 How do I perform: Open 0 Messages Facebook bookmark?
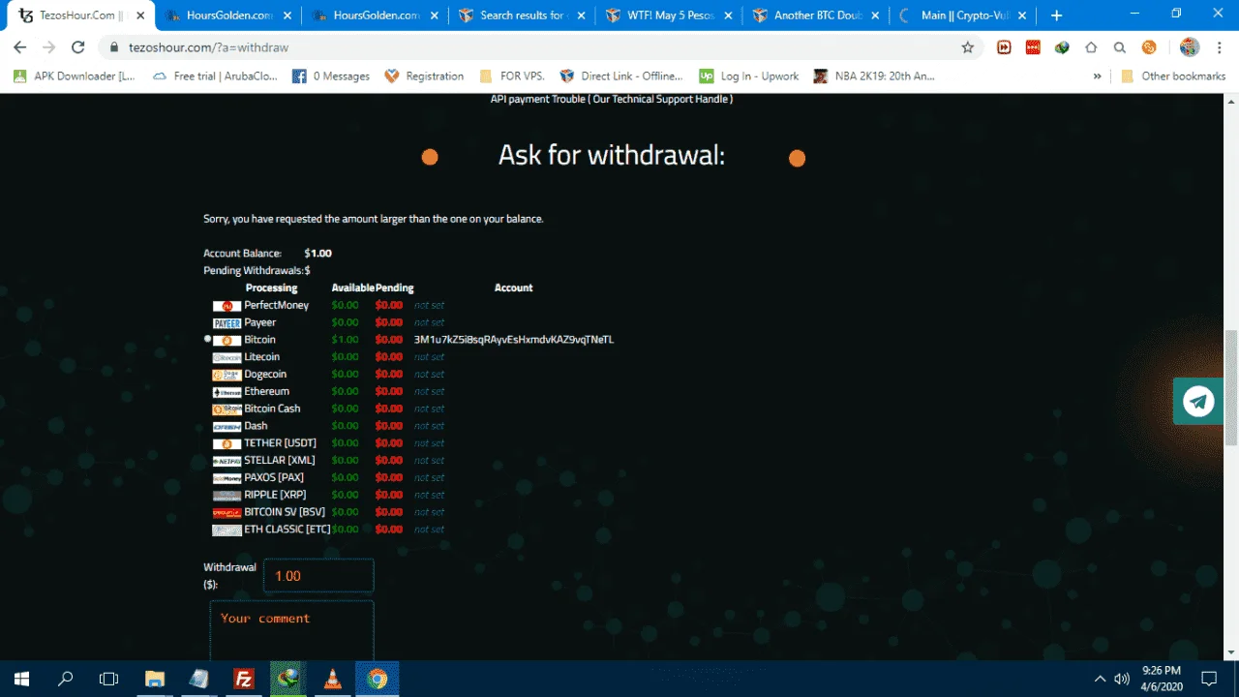coord(331,76)
